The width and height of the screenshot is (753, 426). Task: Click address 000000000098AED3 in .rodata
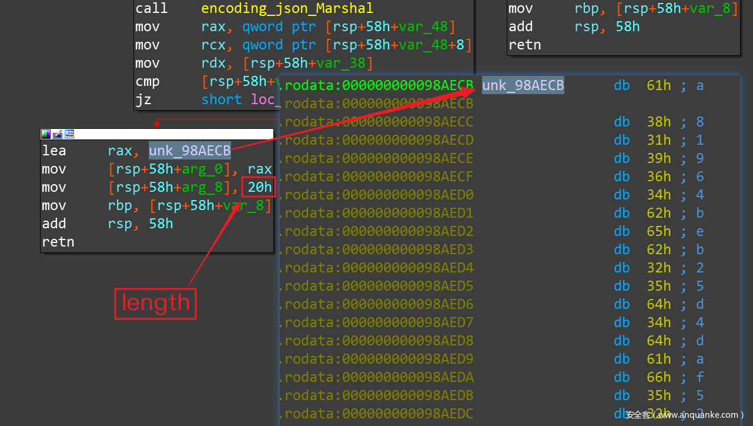tap(408, 249)
